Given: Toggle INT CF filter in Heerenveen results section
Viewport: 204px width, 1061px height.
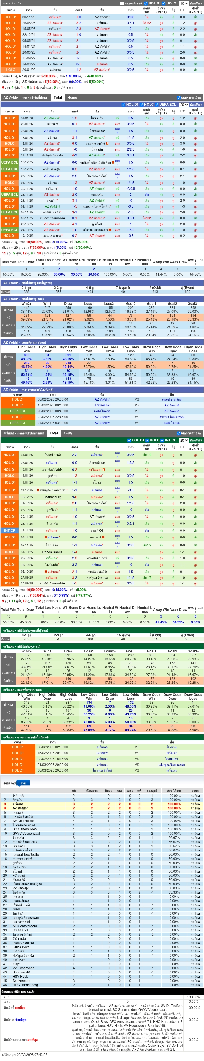Looking at the screenshot, I should (x=163, y=440).
